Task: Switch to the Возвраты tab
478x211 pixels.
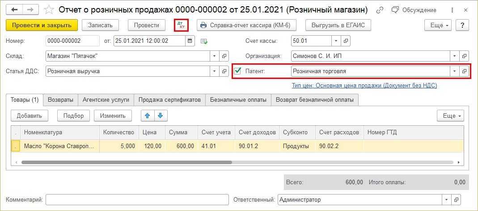Action: 61,100
